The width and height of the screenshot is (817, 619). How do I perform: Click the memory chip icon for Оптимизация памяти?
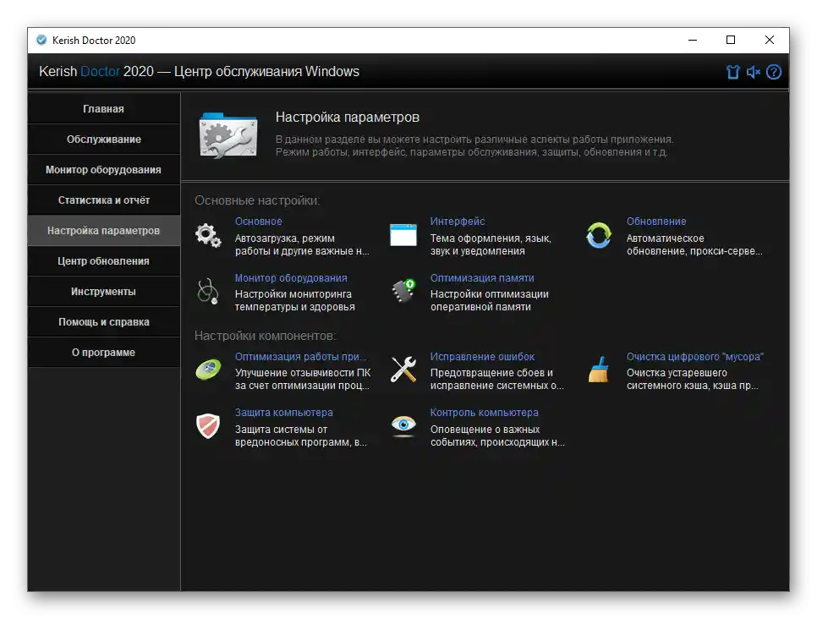coord(403,291)
